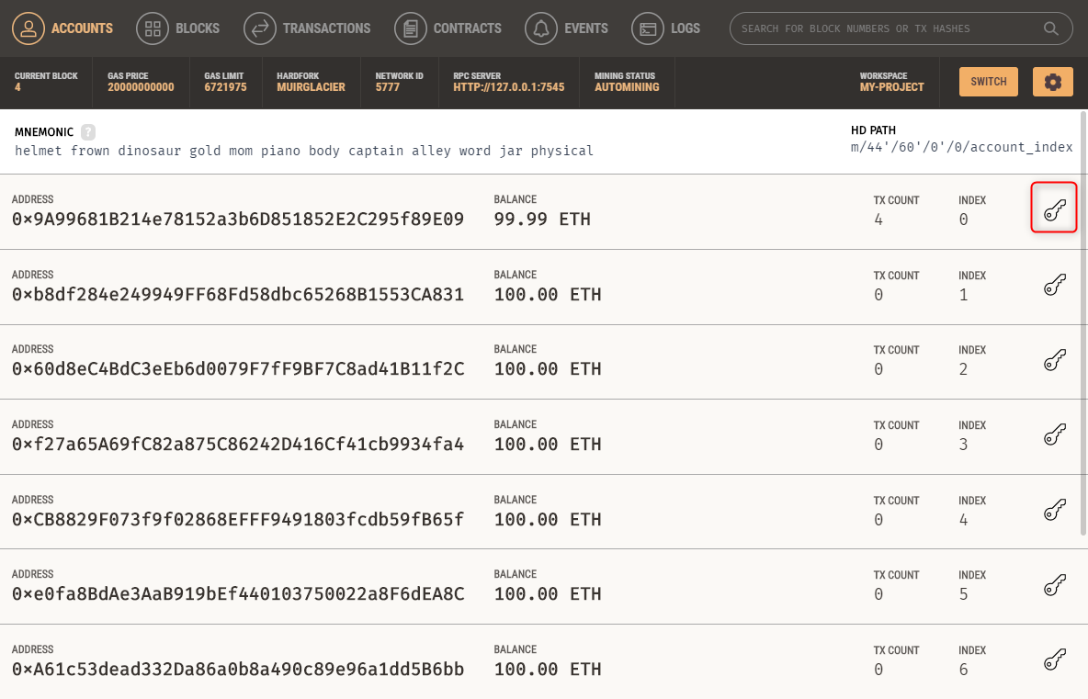Click the Events bell icon
This screenshot has height=699, width=1088.
pos(540,28)
